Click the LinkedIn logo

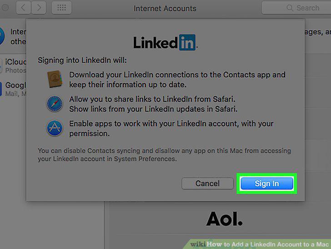pyautogui.click(x=165, y=42)
